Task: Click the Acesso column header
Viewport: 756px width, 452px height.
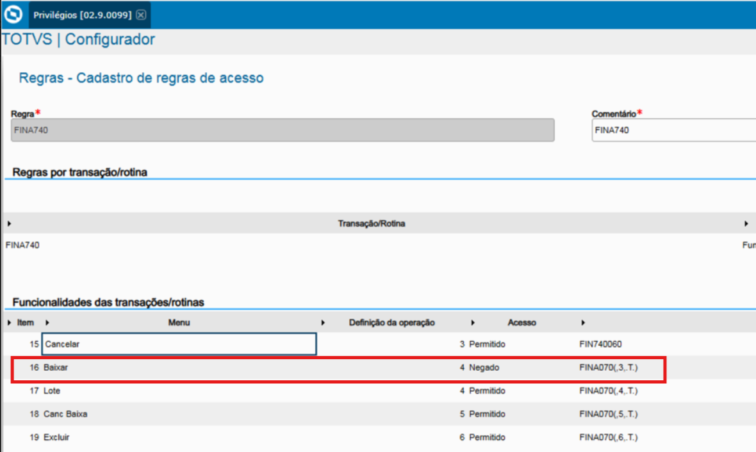Action: click(x=522, y=323)
